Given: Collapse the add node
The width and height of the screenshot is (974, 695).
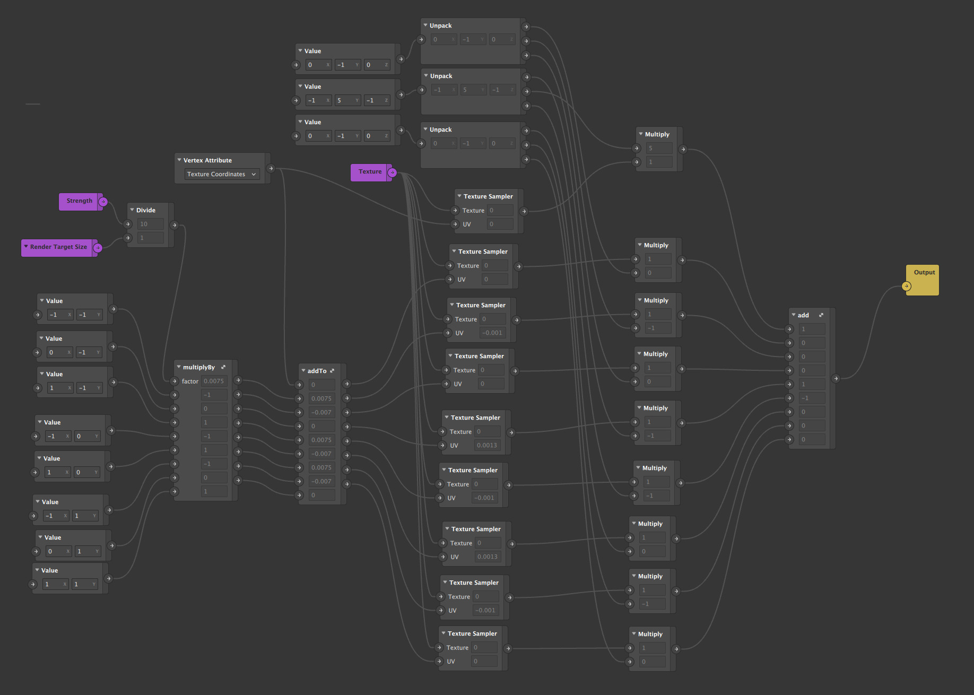Looking at the screenshot, I should (x=794, y=315).
